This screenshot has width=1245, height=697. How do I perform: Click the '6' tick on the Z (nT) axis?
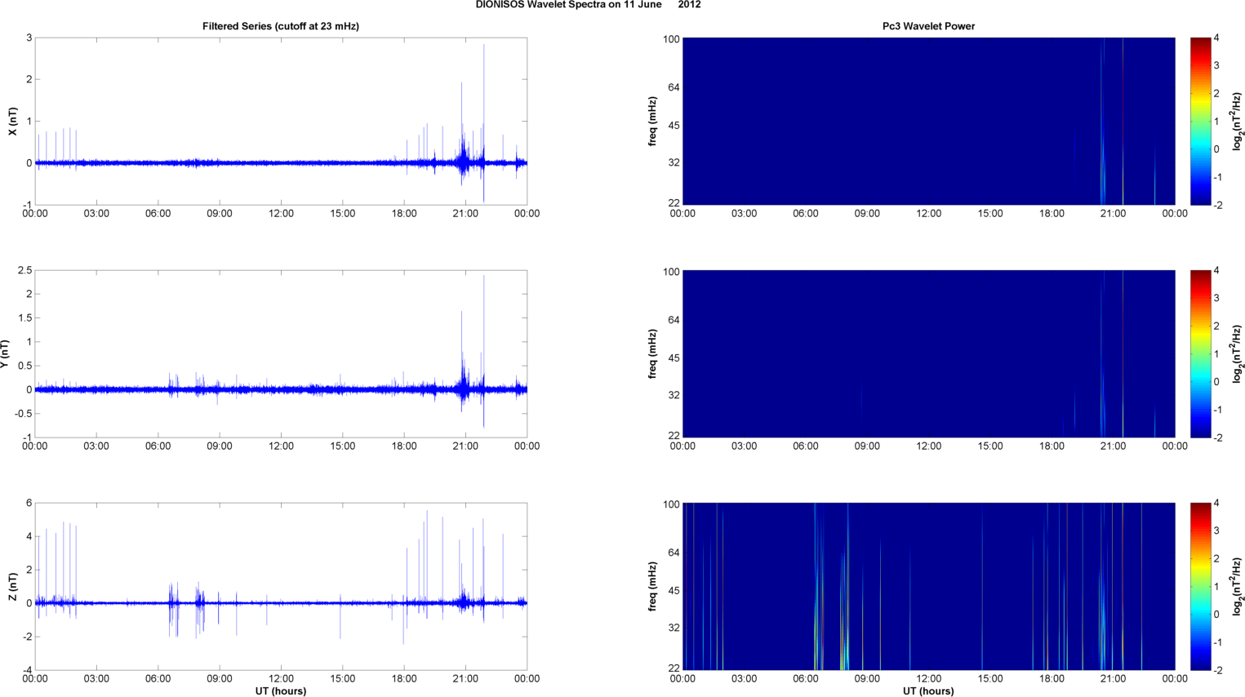point(29,504)
